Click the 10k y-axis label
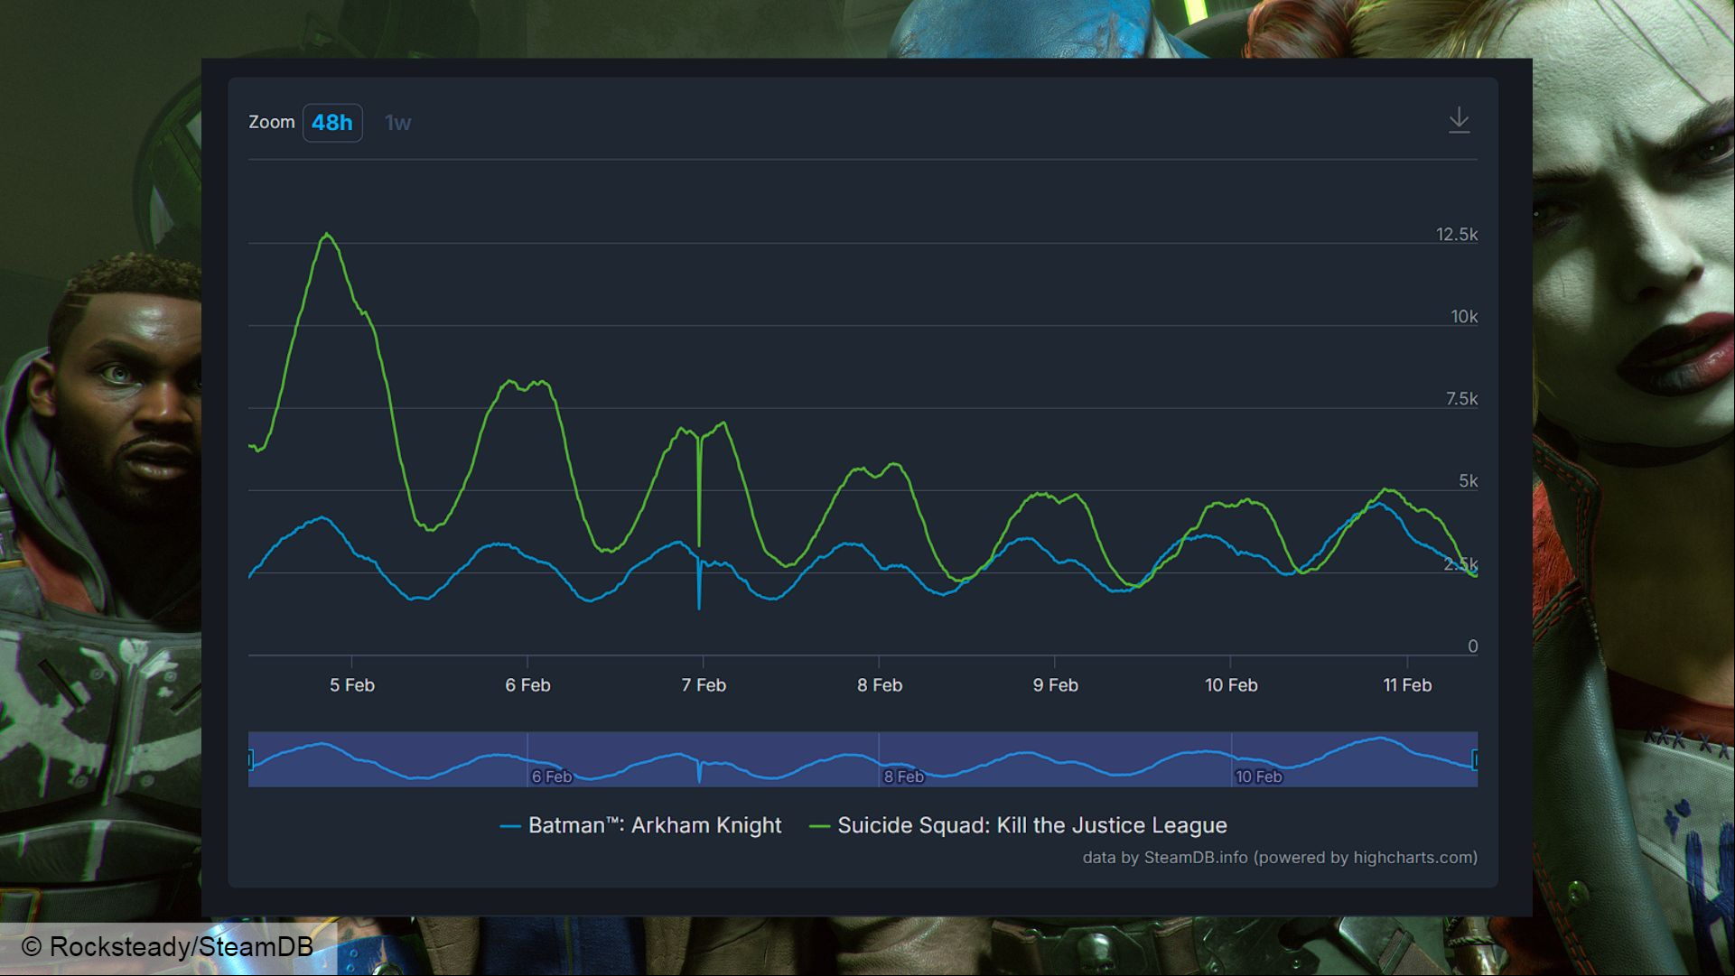The image size is (1735, 976). coord(1464,317)
